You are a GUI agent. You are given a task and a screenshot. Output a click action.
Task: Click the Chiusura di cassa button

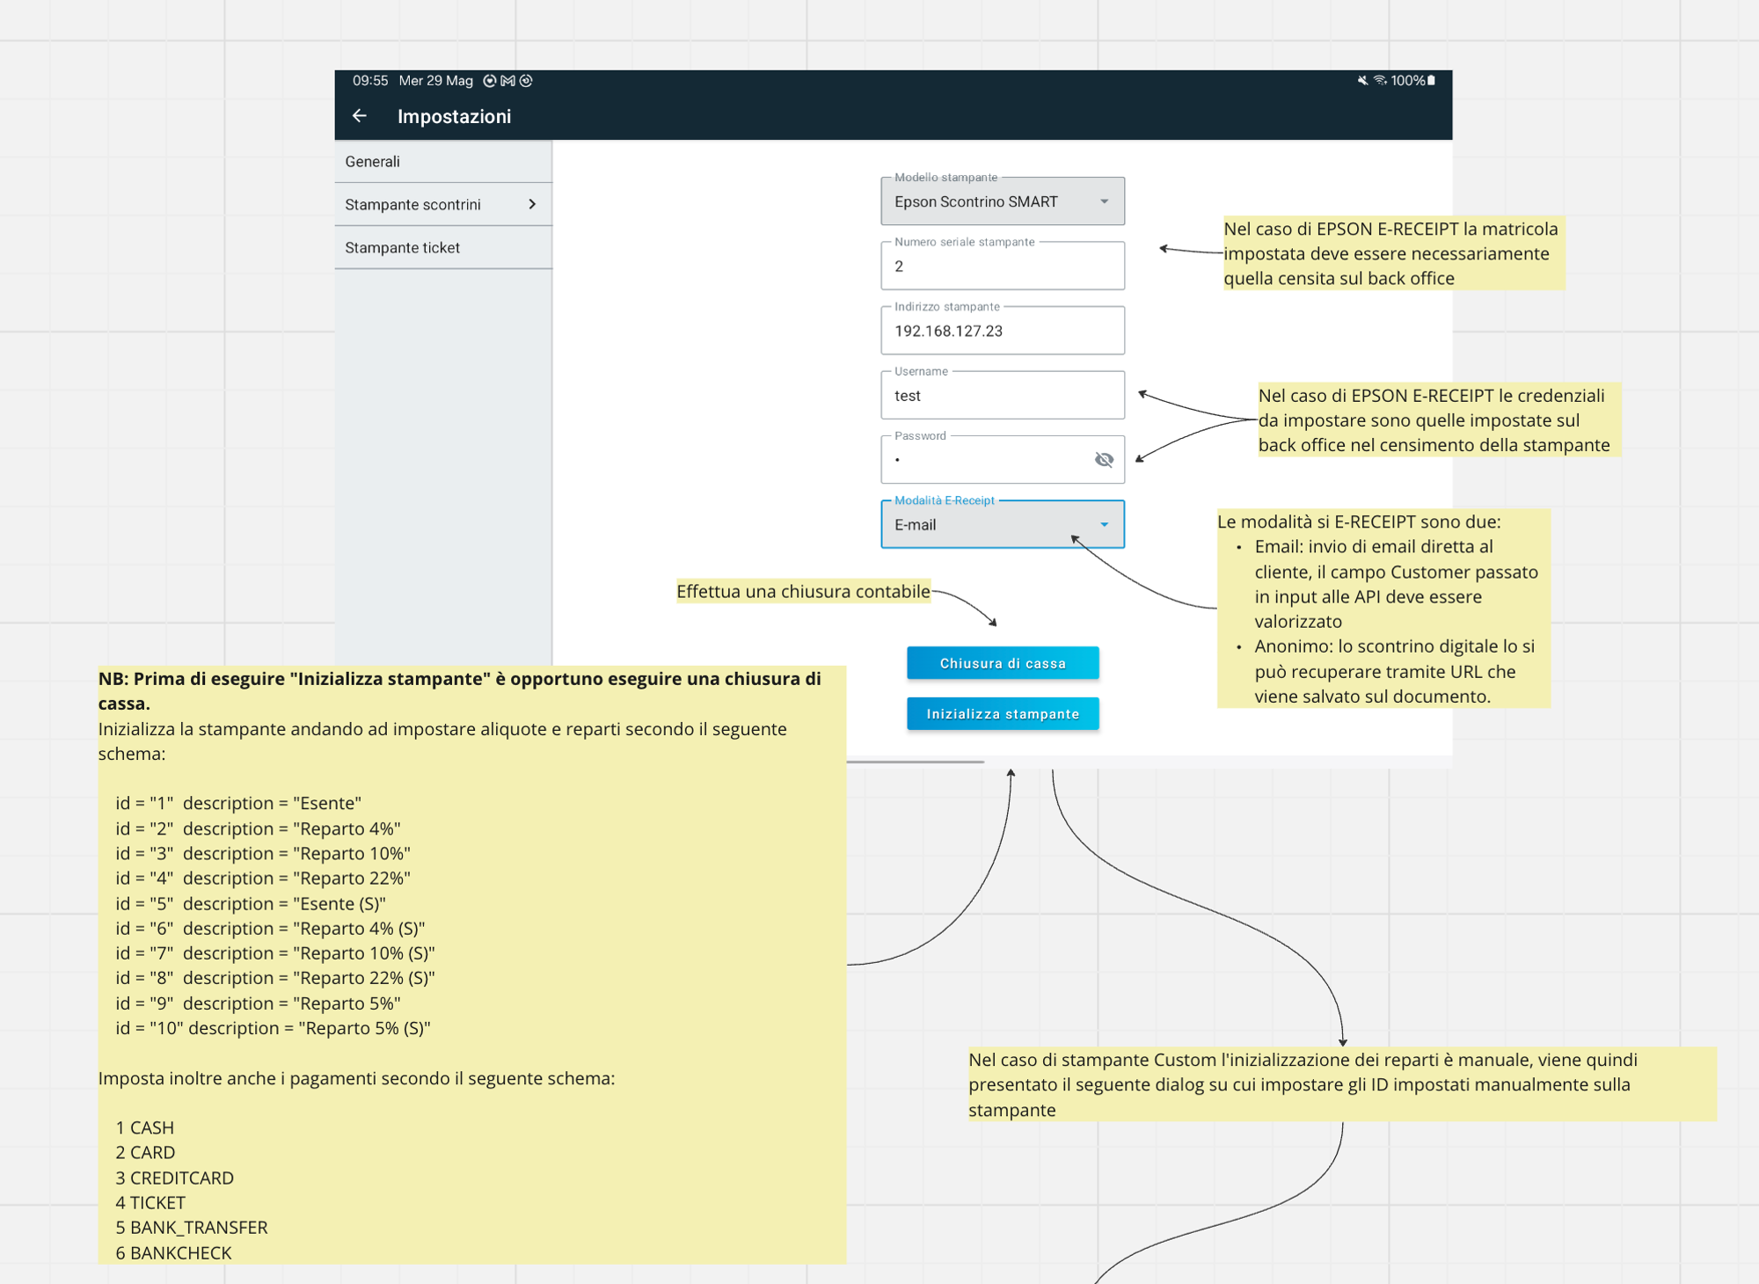(x=1003, y=663)
